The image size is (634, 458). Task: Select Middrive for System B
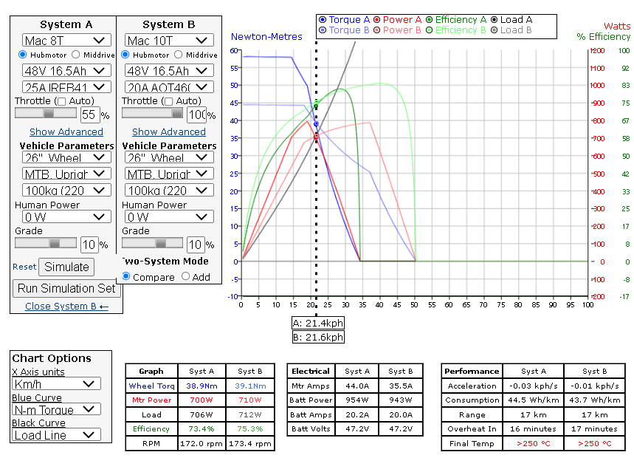(179, 55)
